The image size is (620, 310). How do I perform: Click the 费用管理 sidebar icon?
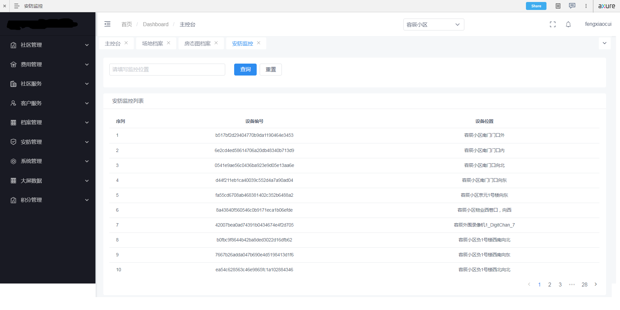[x=13, y=65]
